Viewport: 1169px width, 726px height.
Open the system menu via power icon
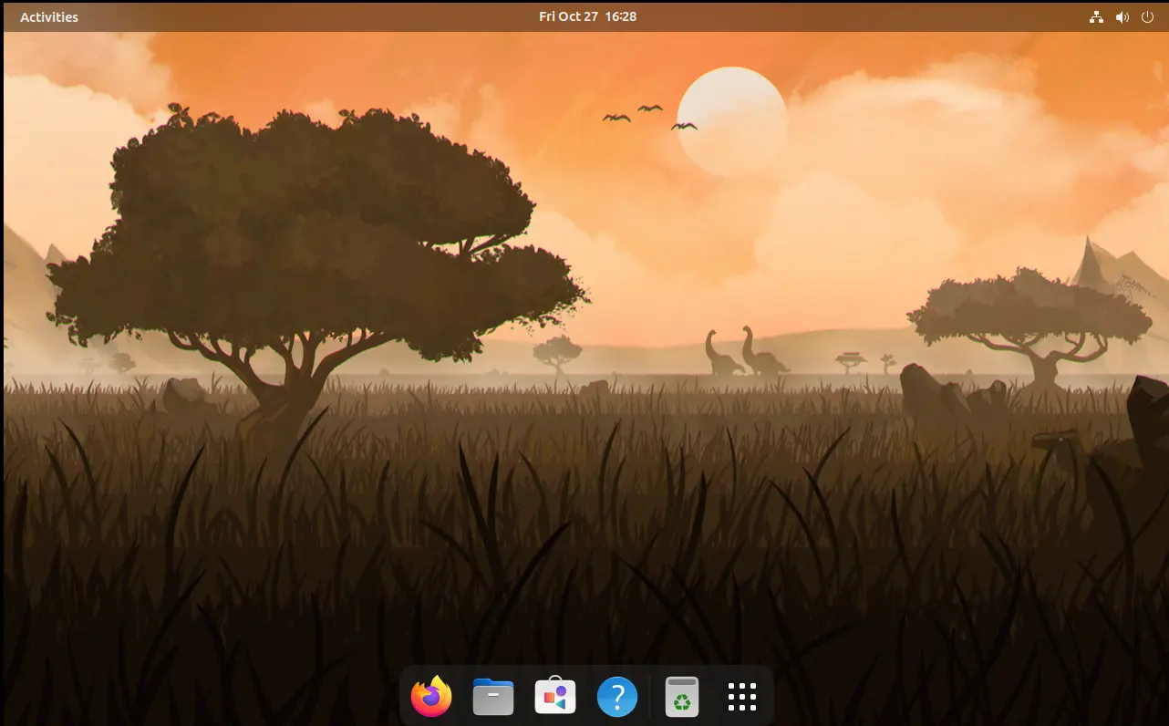(x=1147, y=17)
